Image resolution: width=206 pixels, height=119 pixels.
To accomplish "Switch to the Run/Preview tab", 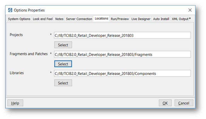I will tap(120, 19).
